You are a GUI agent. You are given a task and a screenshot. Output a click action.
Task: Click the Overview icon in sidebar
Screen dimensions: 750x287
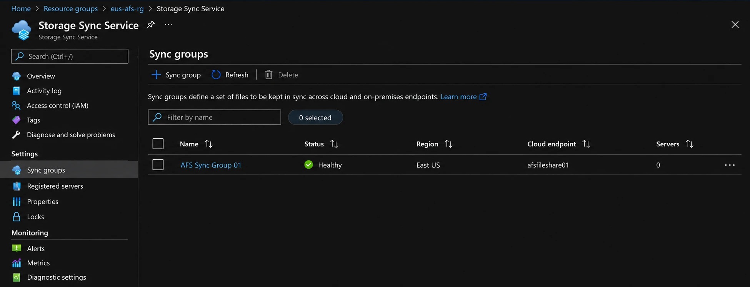click(x=17, y=76)
